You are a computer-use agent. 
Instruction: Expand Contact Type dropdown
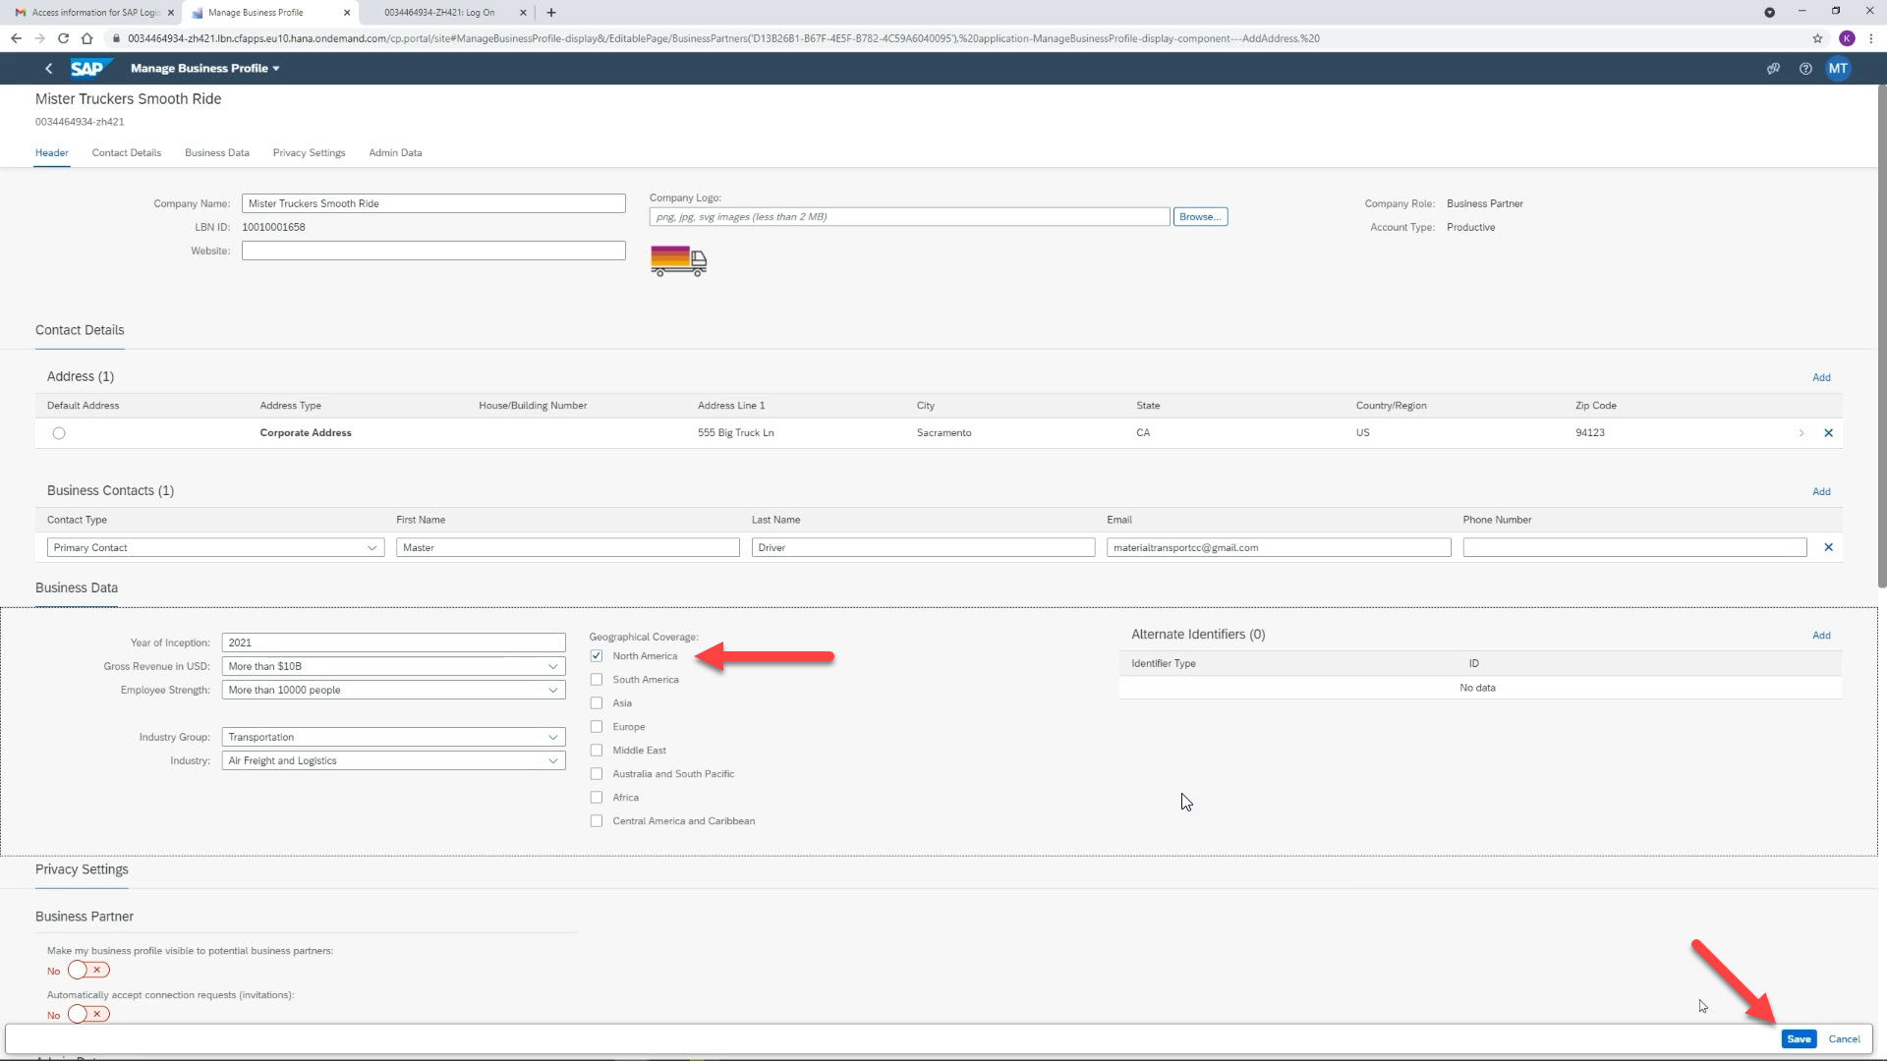372,548
